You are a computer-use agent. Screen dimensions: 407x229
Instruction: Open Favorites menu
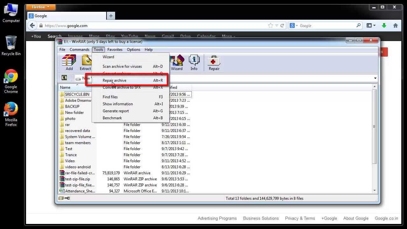tap(115, 50)
